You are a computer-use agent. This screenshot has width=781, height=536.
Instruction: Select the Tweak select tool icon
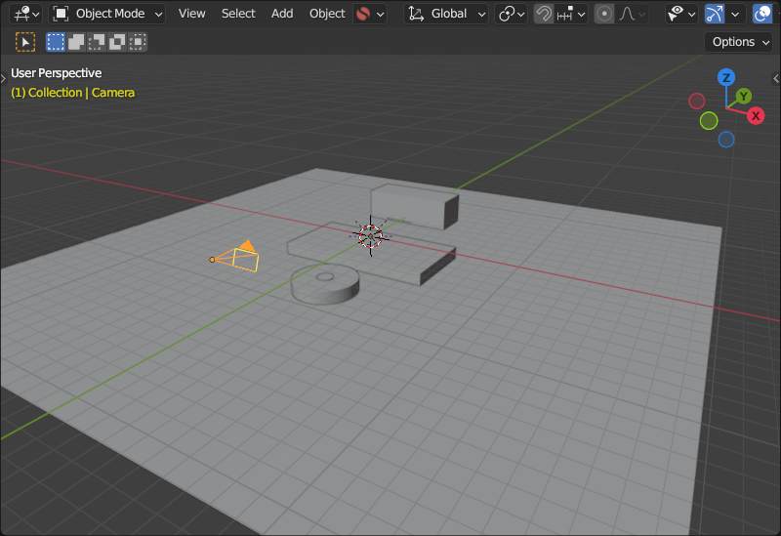[x=25, y=42]
